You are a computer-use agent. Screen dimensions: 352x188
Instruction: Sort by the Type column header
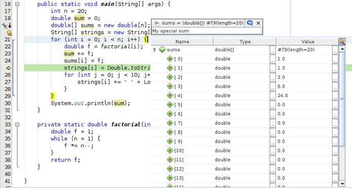click(245, 42)
